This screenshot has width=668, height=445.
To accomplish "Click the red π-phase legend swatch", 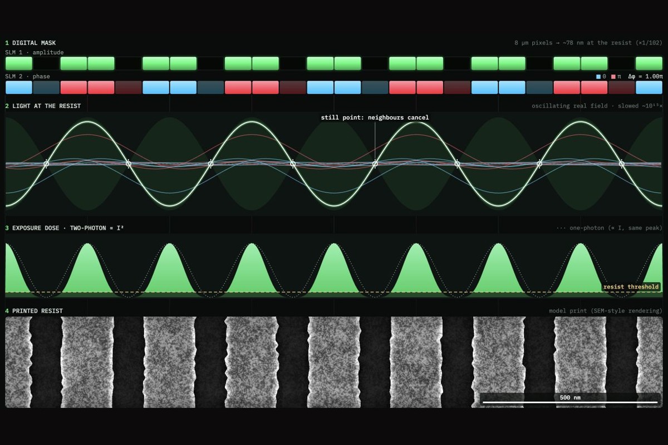I will (613, 77).
